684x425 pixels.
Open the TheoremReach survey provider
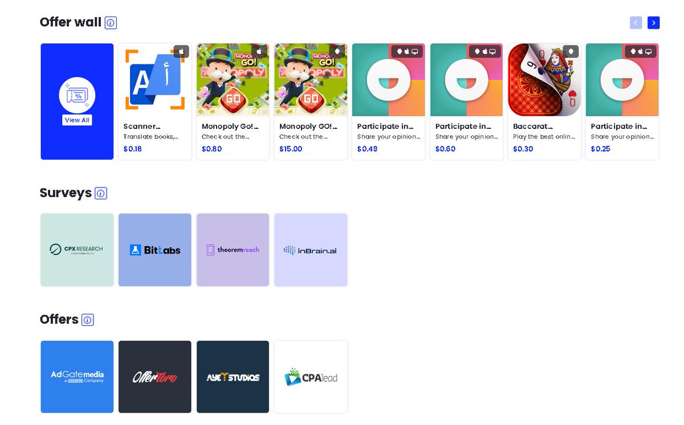point(233,250)
